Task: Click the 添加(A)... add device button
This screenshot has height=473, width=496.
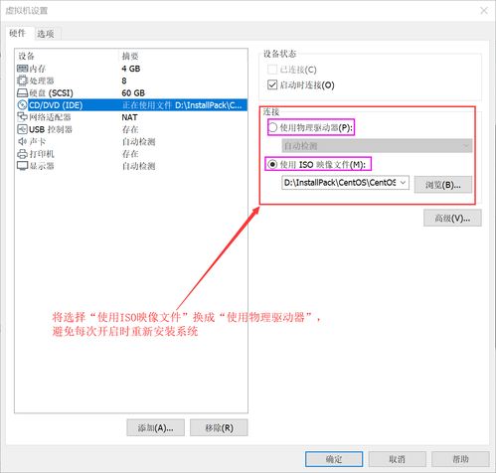Action: pyautogui.click(x=155, y=427)
